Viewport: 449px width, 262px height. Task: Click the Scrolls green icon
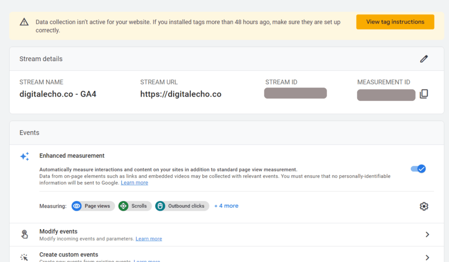123,206
